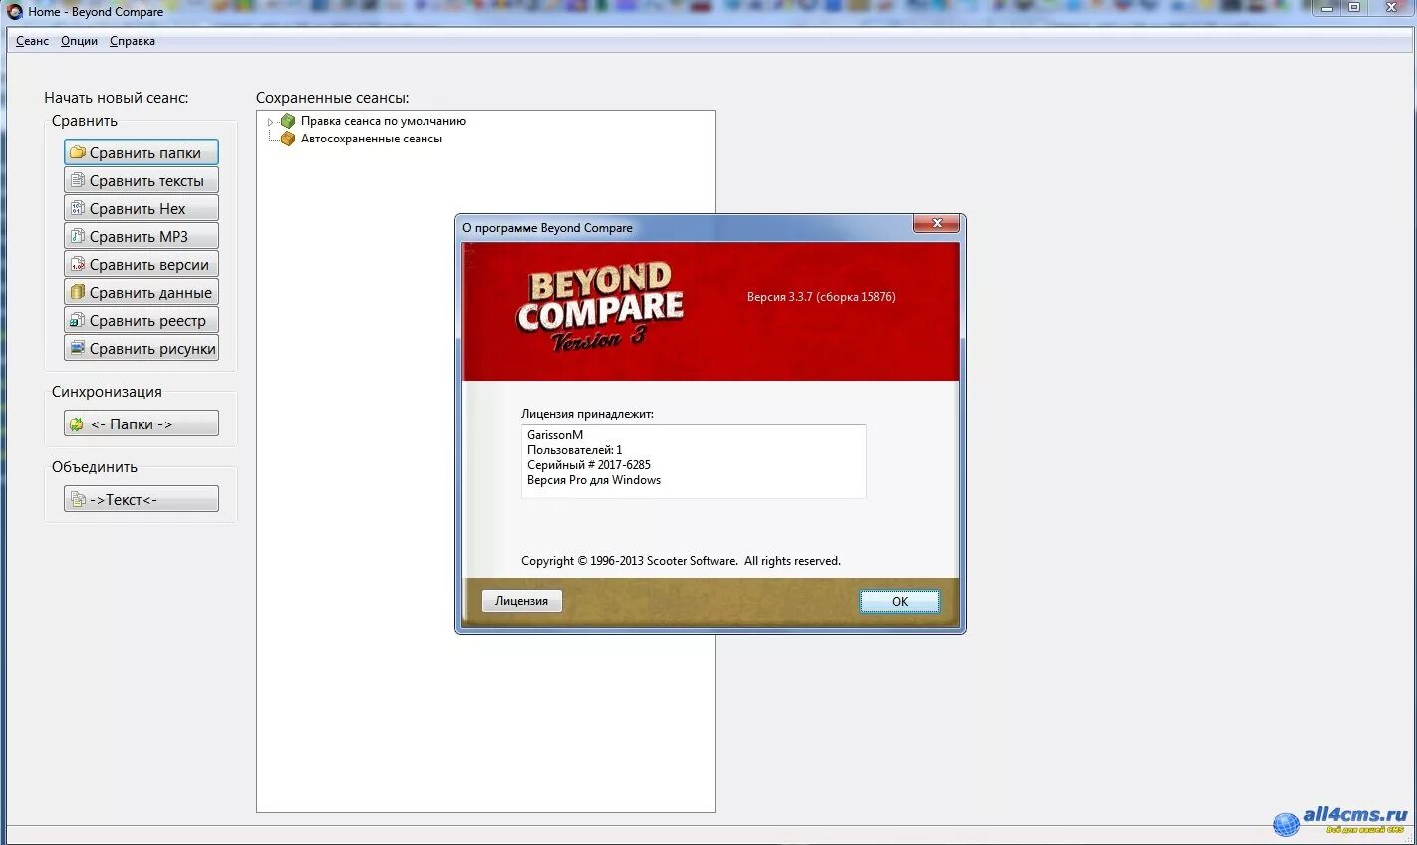Select the Сравнить рисунки button
The image size is (1417, 845).
coord(142,348)
